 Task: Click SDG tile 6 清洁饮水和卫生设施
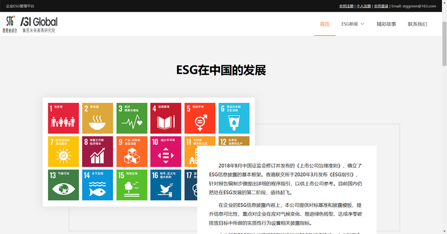pos(234,118)
